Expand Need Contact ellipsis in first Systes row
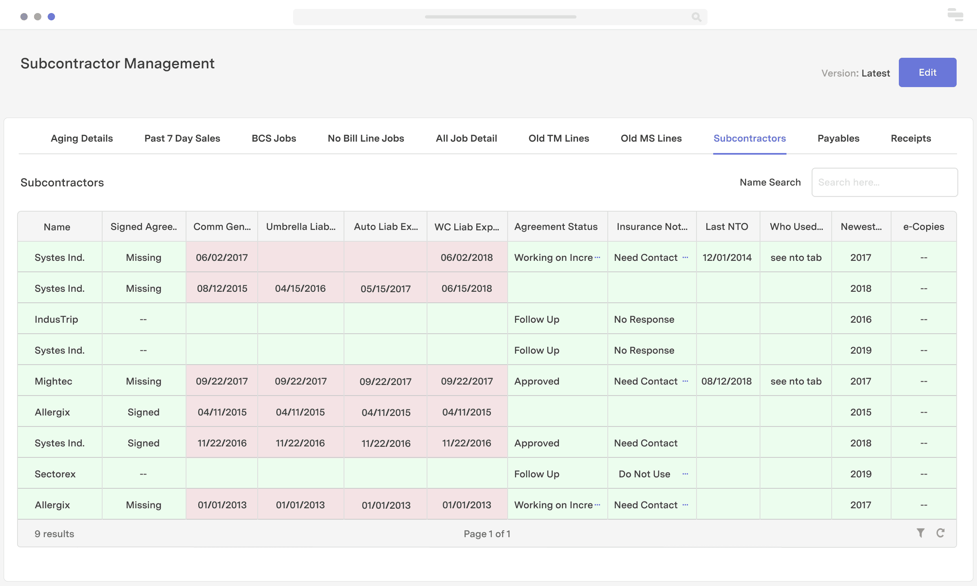 pyautogui.click(x=685, y=257)
